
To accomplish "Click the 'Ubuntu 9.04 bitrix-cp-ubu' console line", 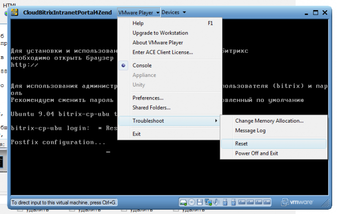I will pyautogui.click(x=60, y=114).
